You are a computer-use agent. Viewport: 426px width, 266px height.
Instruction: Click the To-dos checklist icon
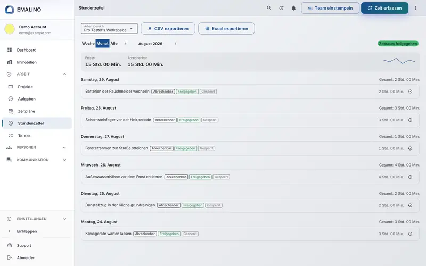click(x=11, y=136)
